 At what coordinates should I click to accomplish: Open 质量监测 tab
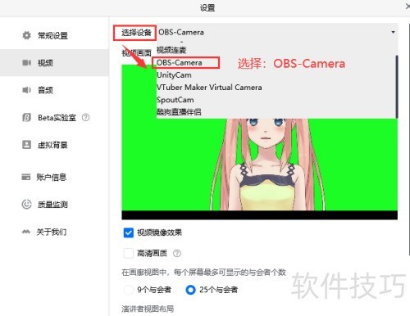pyautogui.click(x=54, y=205)
